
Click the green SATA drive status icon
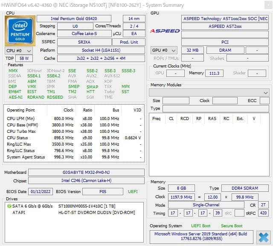[9, 206]
